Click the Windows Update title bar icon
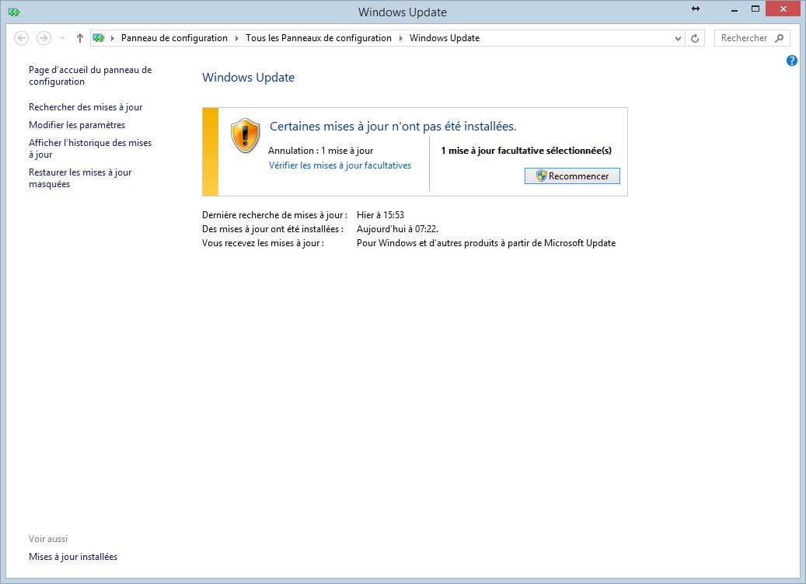806x584 pixels. coord(14,12)
